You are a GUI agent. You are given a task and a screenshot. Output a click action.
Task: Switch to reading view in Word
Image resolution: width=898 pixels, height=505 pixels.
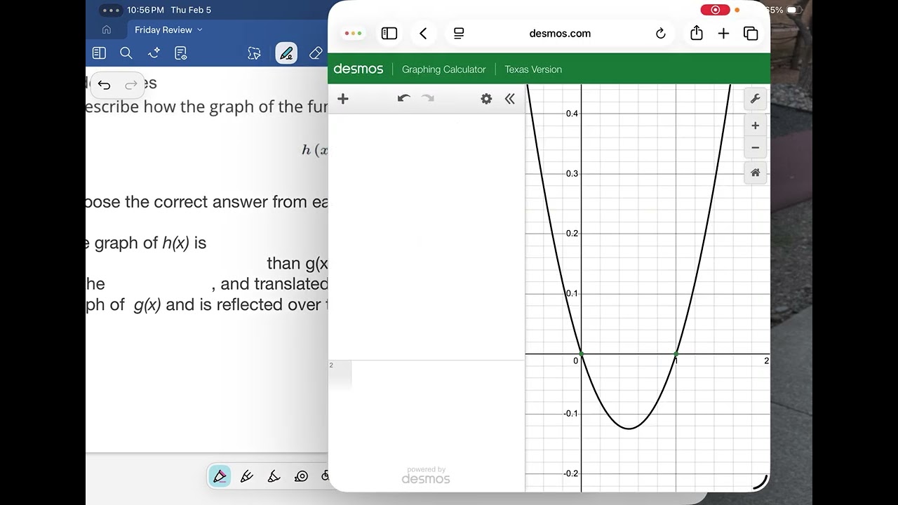click(x=99, y=53)
